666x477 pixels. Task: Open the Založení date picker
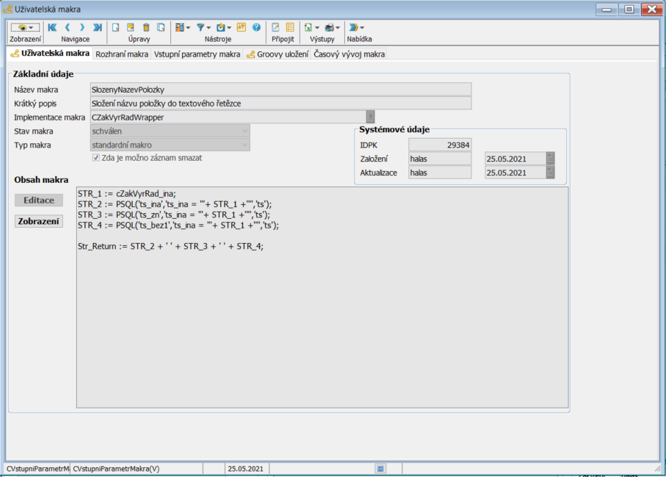(x=550, y=159)
